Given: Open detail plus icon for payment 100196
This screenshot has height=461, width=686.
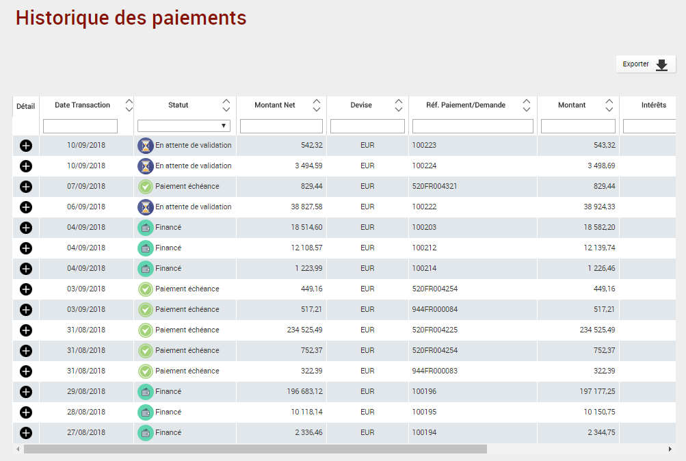Looking at the screenshot, I should click(x=26, y=392).
